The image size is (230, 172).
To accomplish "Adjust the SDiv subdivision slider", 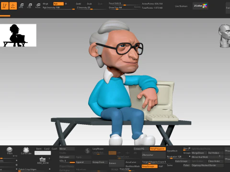I will (67, 161).
